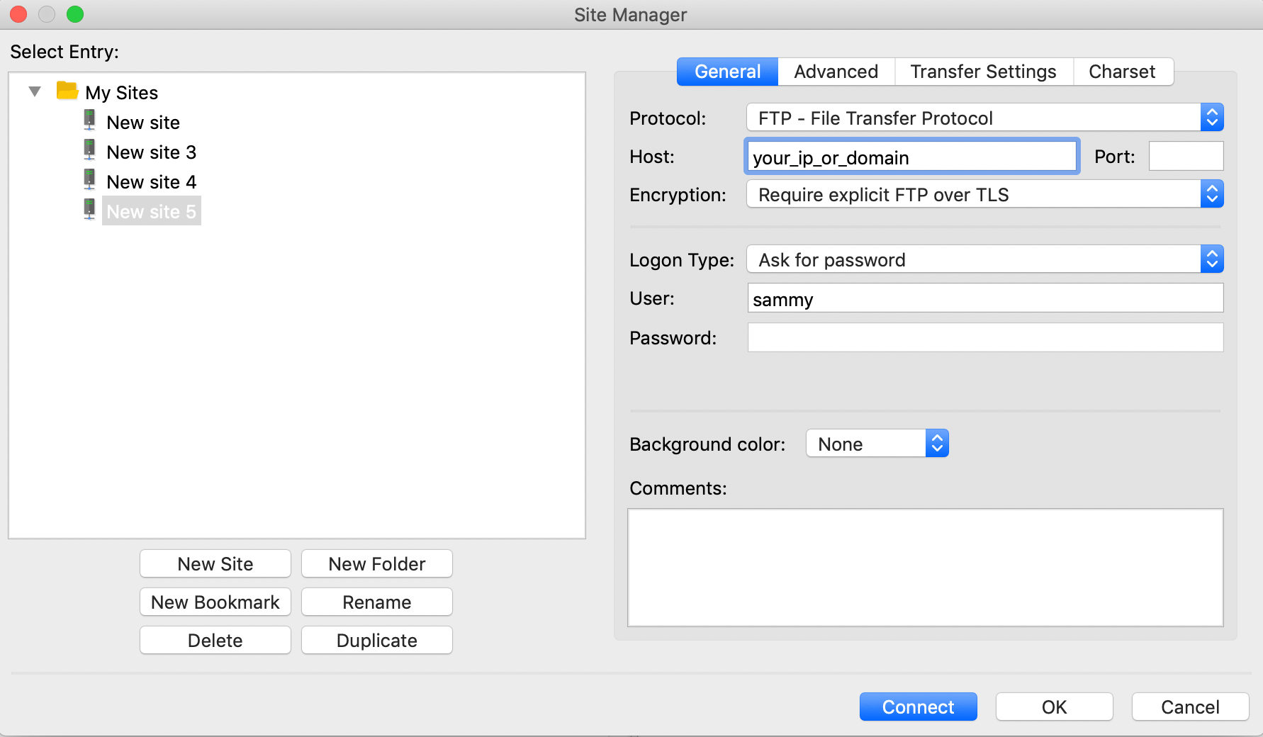The height and width of the screenshot is (737, 1263).
Task: Open the Protocol dropdown
Action: click(984, 118)
